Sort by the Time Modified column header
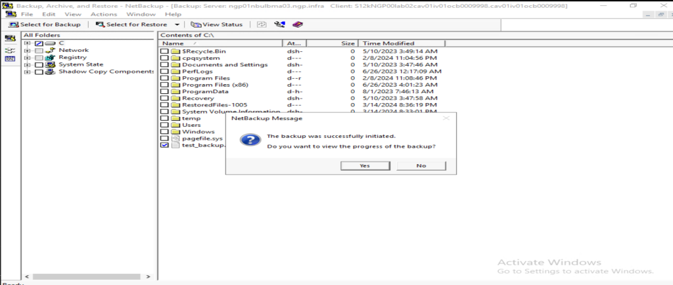 point(402,43)
